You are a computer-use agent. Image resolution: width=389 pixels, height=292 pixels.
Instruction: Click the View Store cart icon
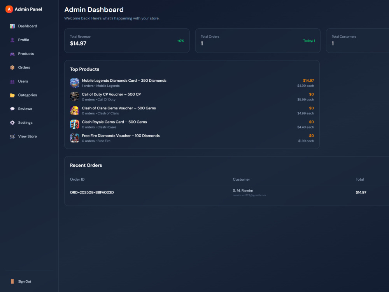(x=12, y=136)
